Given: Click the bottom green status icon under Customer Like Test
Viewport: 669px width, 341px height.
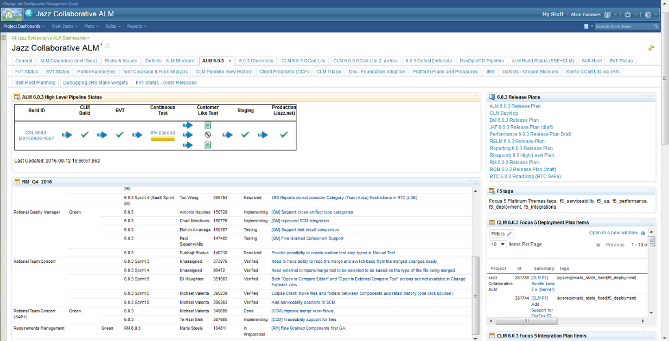Looking at the screenshot, I should pyautogui.click(x=208, y=145).
